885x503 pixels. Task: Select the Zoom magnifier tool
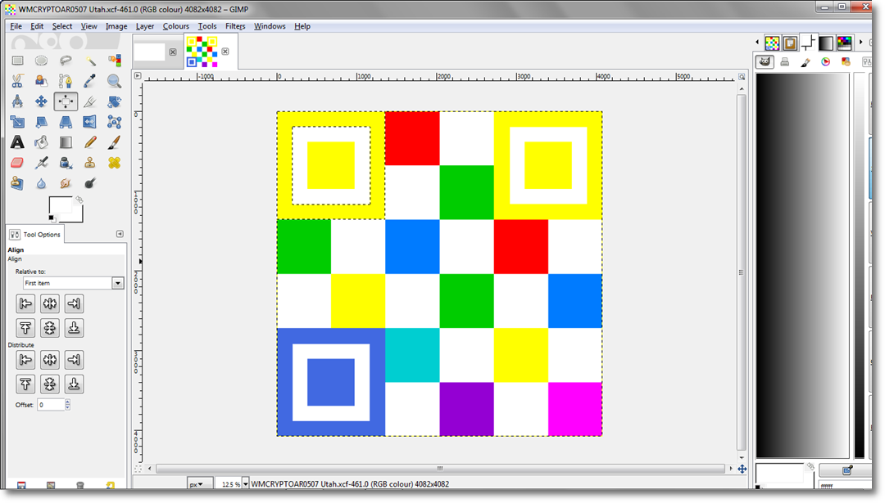pyautogui.click(x=115, y=81)
